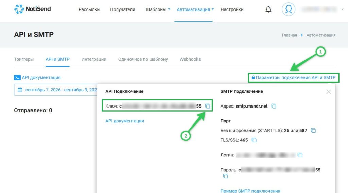Click the blurred account name
The width and height of the screenshot is (348, 193).
point(319,9)
